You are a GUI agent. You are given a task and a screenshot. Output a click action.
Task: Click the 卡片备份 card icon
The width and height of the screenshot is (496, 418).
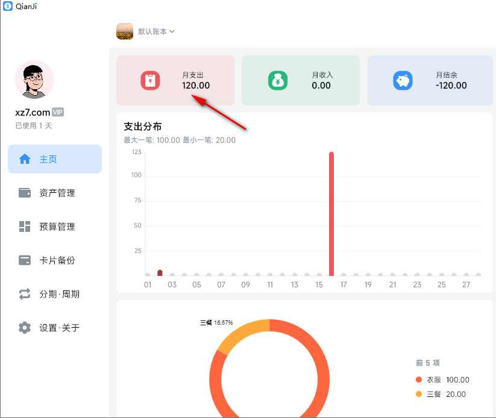coord(25,260)
